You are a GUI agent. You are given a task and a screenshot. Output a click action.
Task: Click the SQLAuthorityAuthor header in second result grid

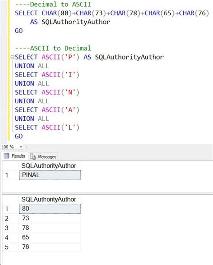pyautogui.click(x=50, y=199)
